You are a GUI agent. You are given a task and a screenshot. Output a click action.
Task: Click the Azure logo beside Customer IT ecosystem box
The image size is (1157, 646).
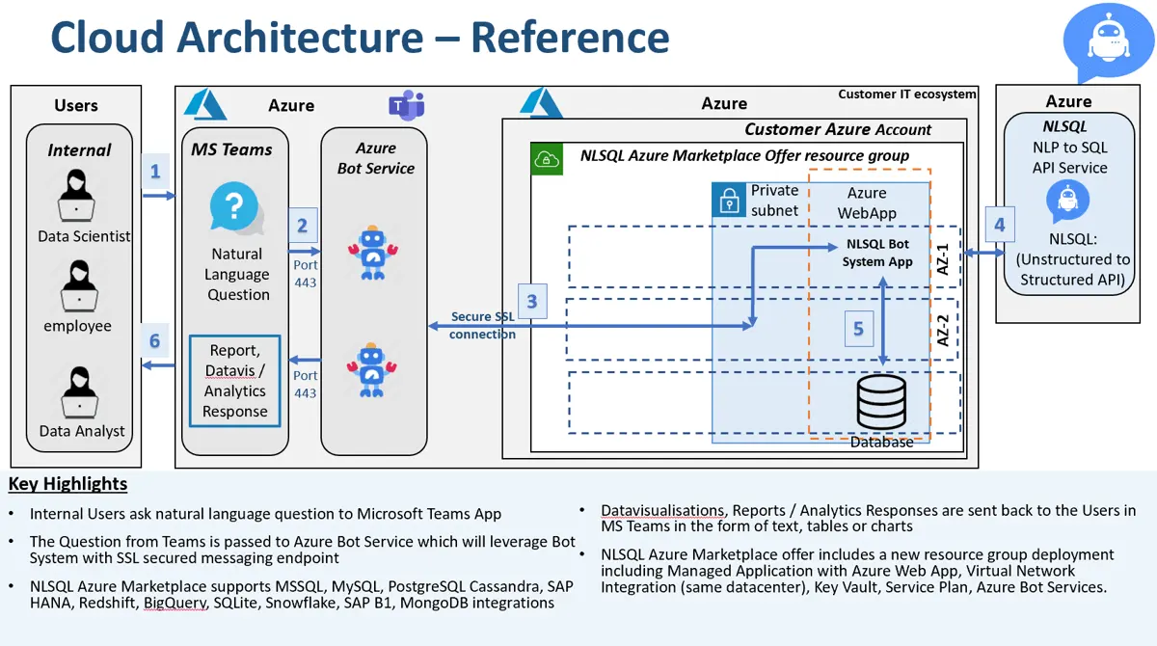[542, 103]
